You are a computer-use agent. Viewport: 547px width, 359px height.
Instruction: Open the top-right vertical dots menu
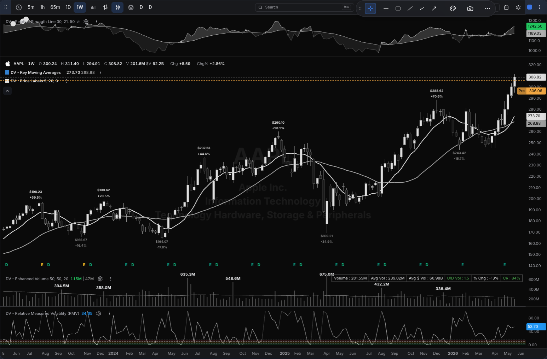click(540, 7)
